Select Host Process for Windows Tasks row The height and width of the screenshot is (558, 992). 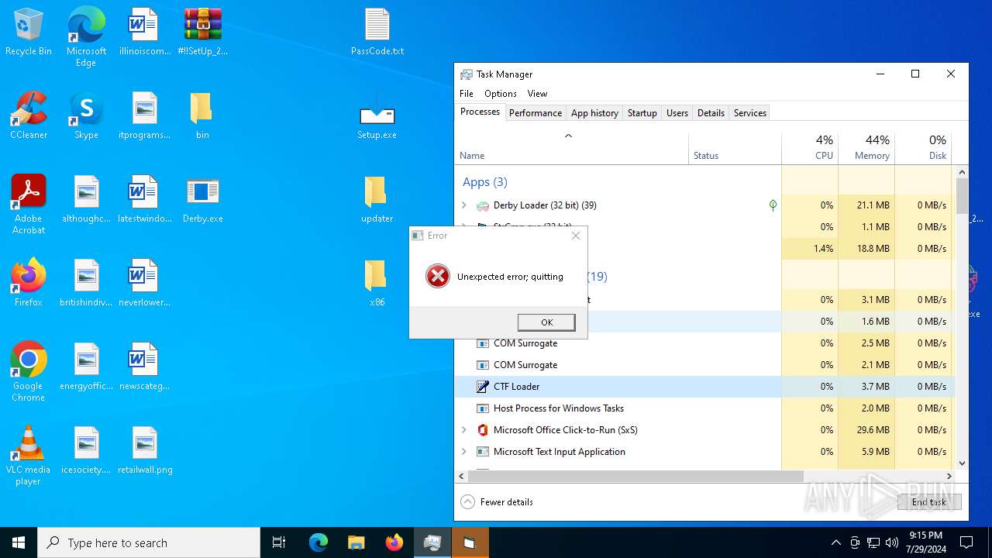tap(704, 408)
